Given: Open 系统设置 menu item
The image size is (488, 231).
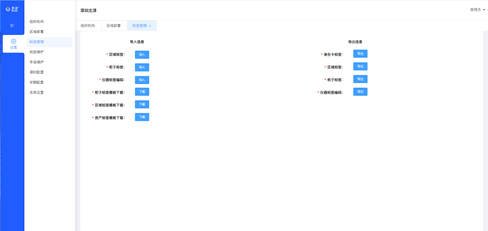Looking at the screenshot, I should tap(37, 92).
